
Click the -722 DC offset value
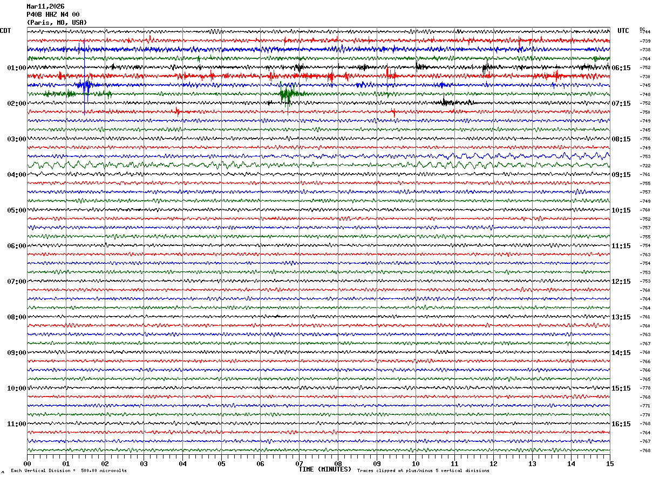pos(645,166)
